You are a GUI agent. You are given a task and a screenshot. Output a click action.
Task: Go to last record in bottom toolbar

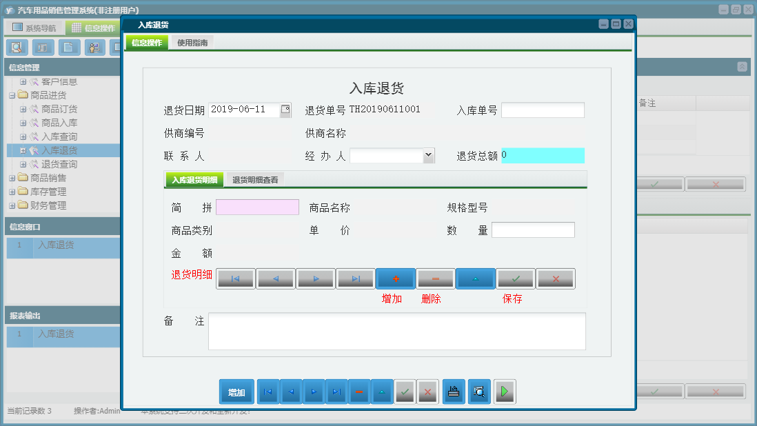pos(336,392)
